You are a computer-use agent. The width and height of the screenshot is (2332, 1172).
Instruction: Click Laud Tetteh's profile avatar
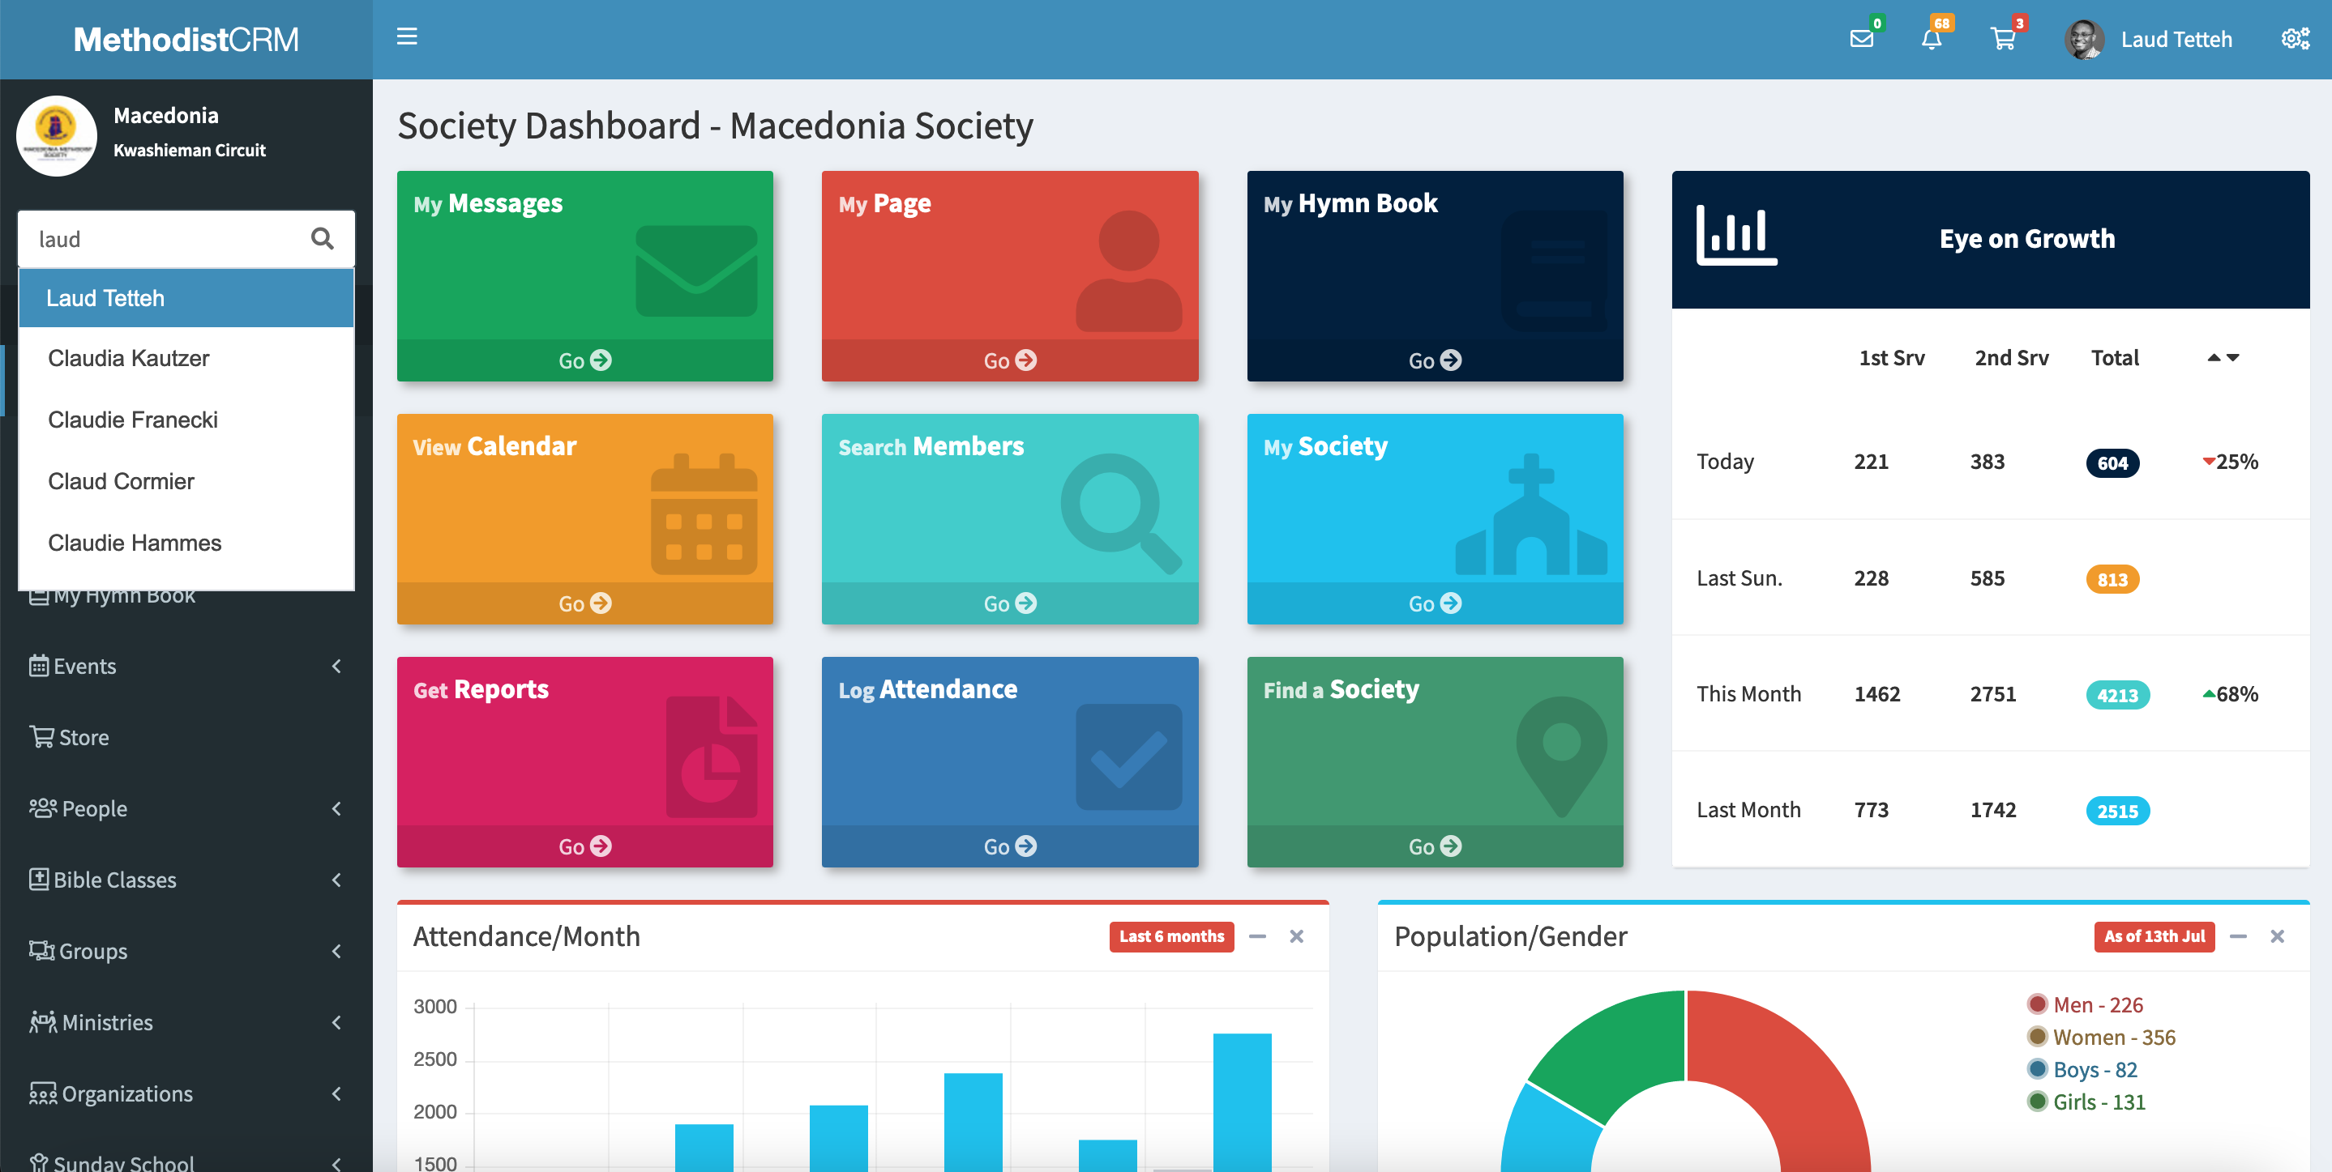[x=2083, y=39]
